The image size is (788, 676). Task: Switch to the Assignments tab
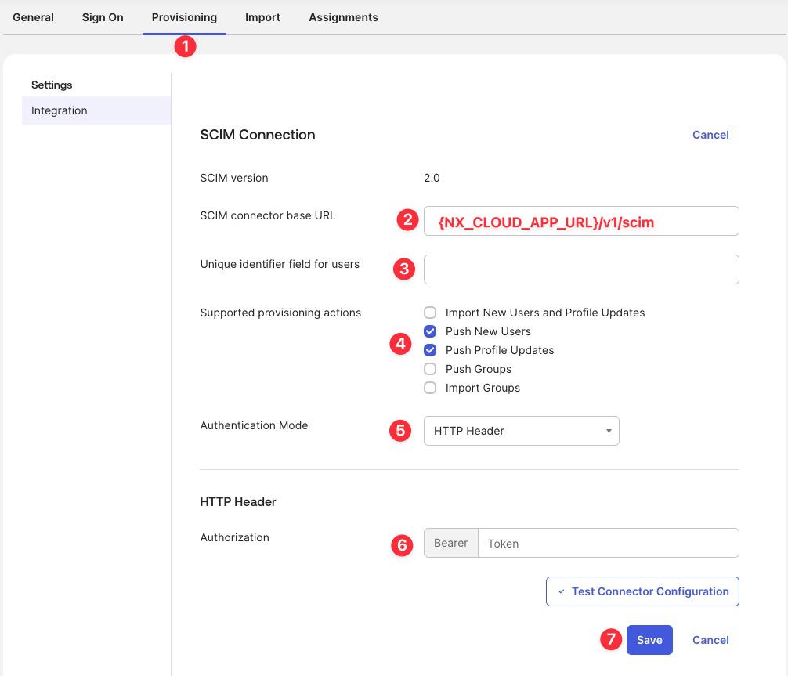[x=343, y=17]
